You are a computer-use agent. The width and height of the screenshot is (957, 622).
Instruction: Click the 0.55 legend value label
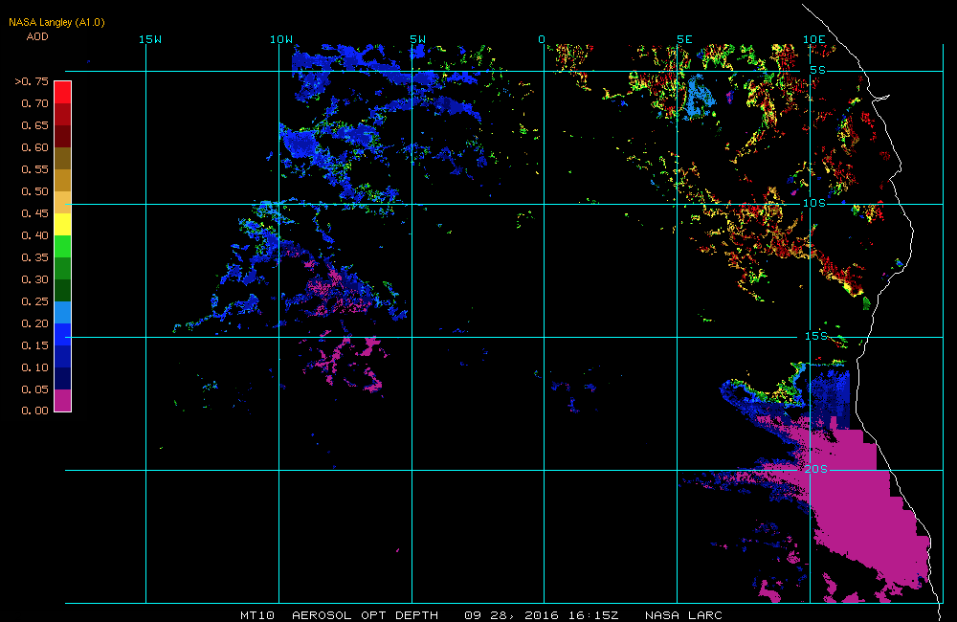(x=34, y=169)
